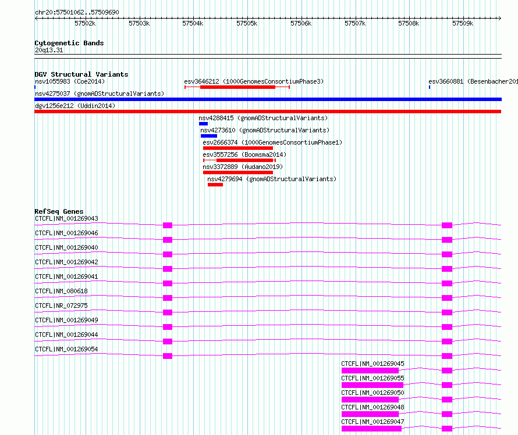Click the red esv3646212 variant bar
Image resolution: width=518 pixels, height=435 pixels.
click(237, 87)
